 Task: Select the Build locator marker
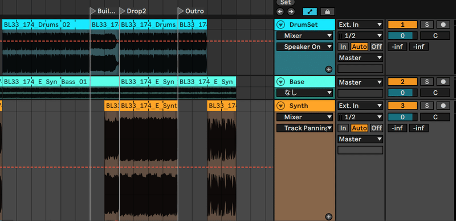(x=103, y=11)
